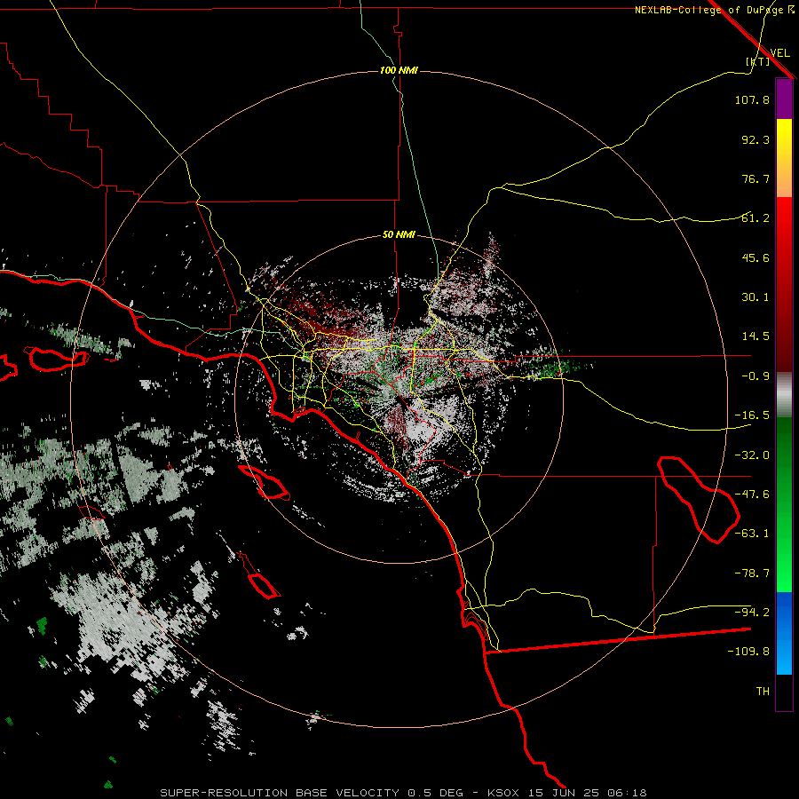
Task: Click the 107.8 legend value
Action: coord(752,99)
